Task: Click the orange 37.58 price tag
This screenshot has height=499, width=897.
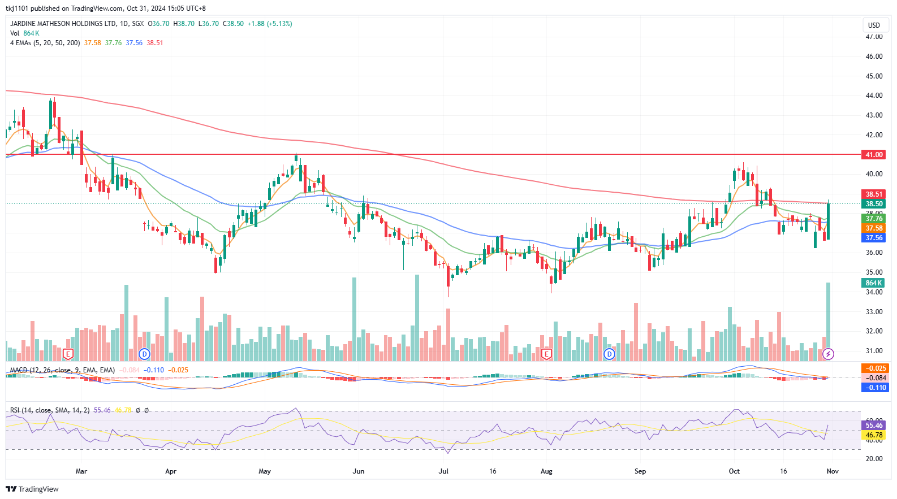Action: click(x=874, y=228)
